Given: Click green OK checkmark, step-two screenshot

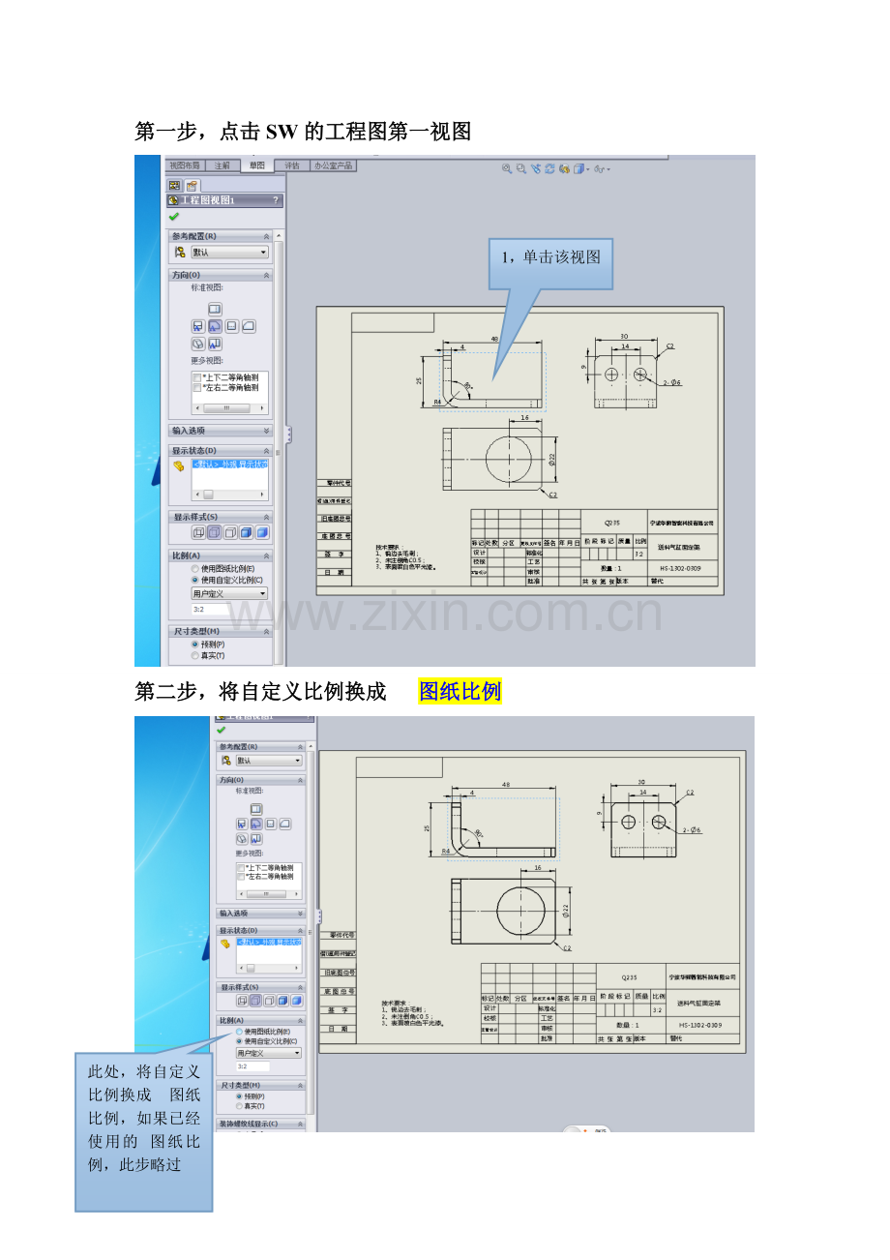Looking at the screenshot, I should coord(221,730).
